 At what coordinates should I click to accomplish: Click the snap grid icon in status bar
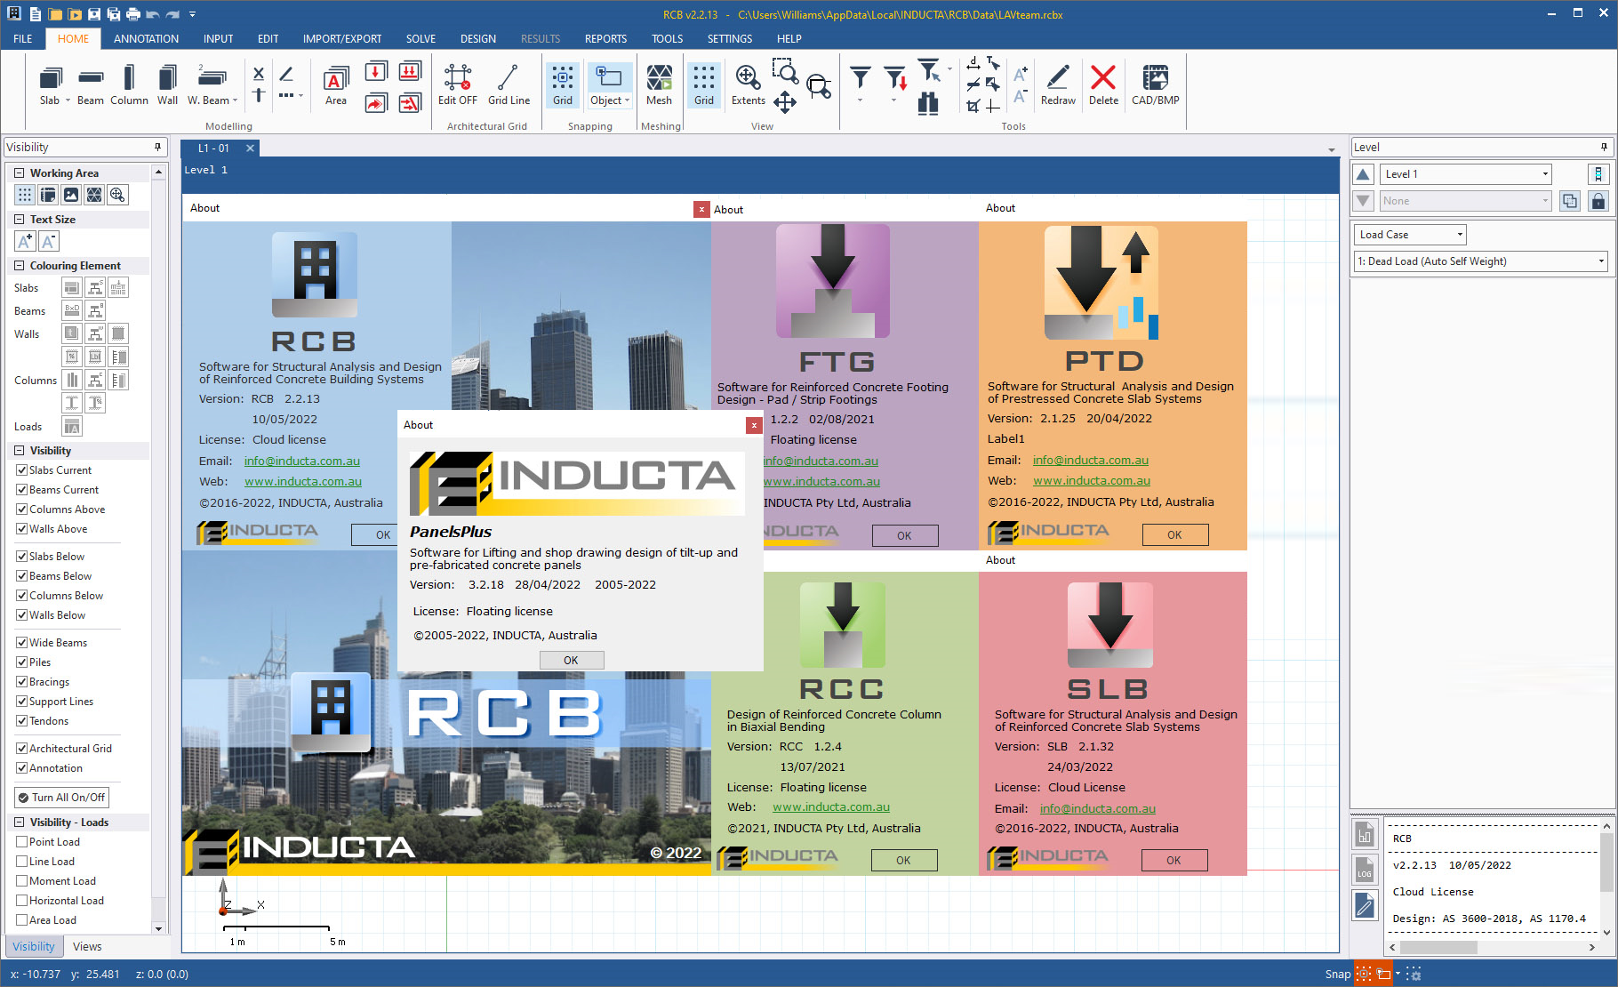tap(1363, 974)
